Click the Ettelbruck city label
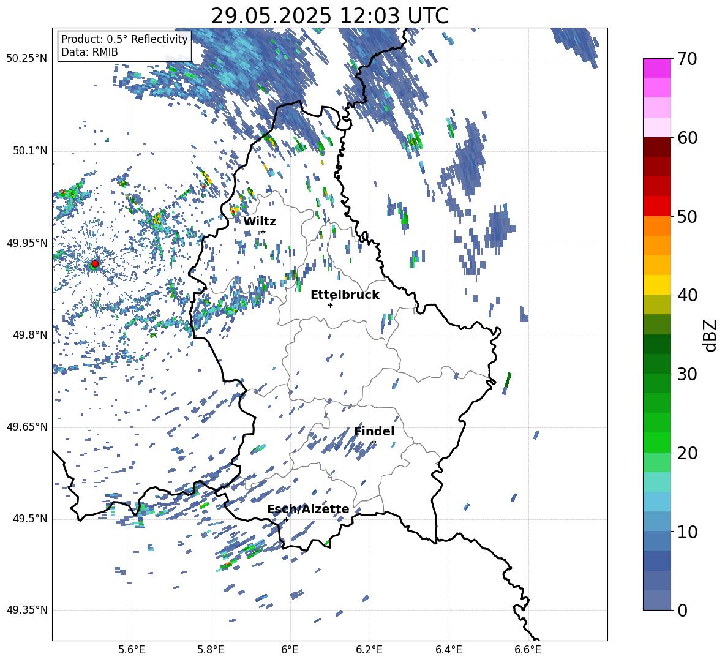Screen dimensions: 725x662 [x=345, y=295]
